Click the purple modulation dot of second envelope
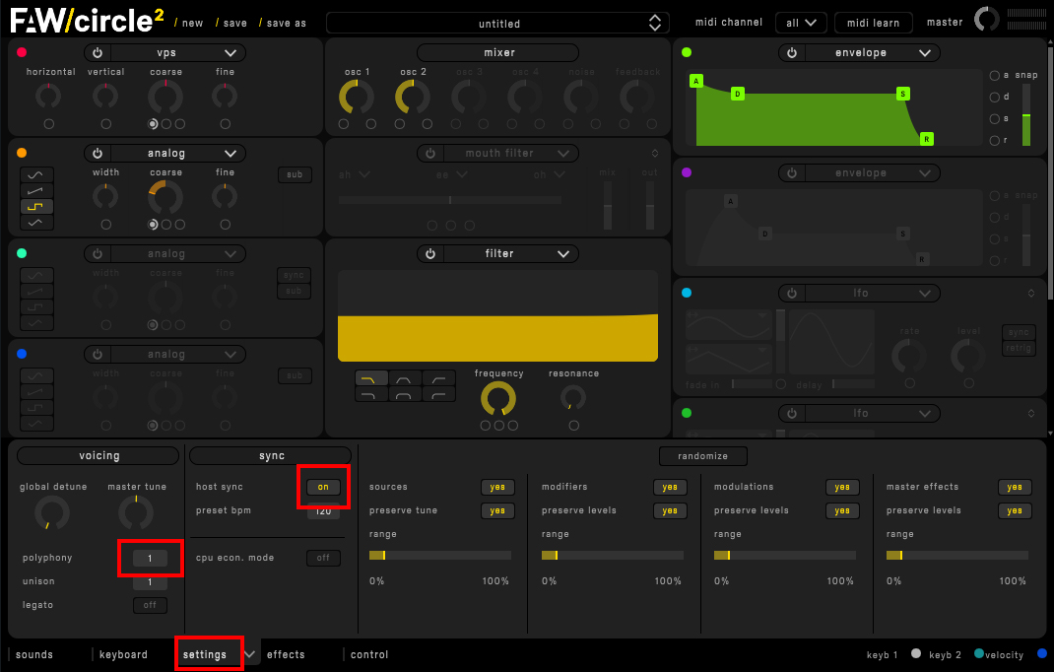Image resolution: width=1054 pixels, height=672 pixels. 687,172
